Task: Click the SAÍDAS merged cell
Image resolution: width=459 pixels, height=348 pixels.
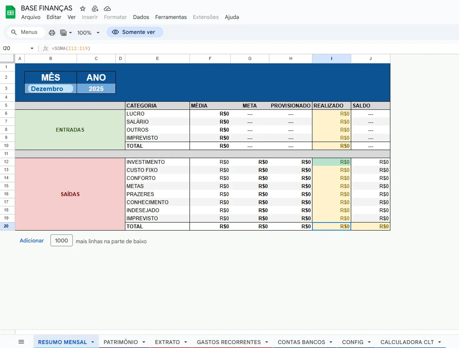Action: (x=70, y=194)
